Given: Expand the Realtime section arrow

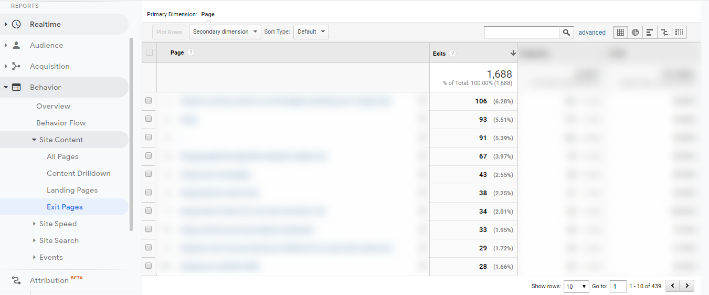Looking at the screenshot, I should [6, 24].
